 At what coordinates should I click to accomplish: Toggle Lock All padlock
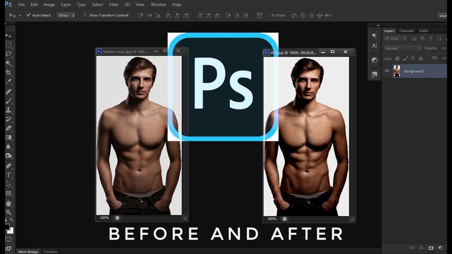click(x=421, y=58)
